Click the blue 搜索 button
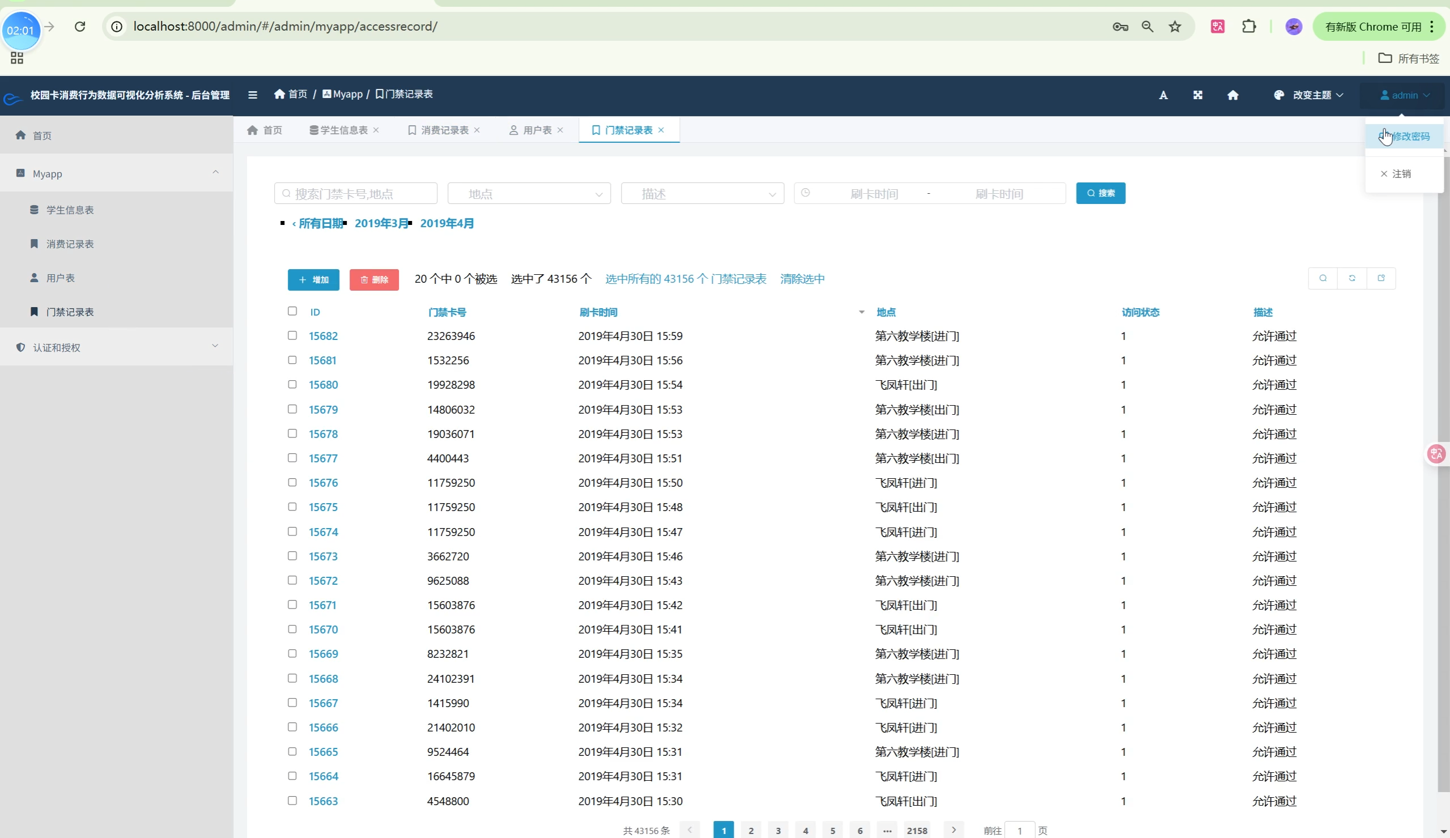 click(1100, 193)
